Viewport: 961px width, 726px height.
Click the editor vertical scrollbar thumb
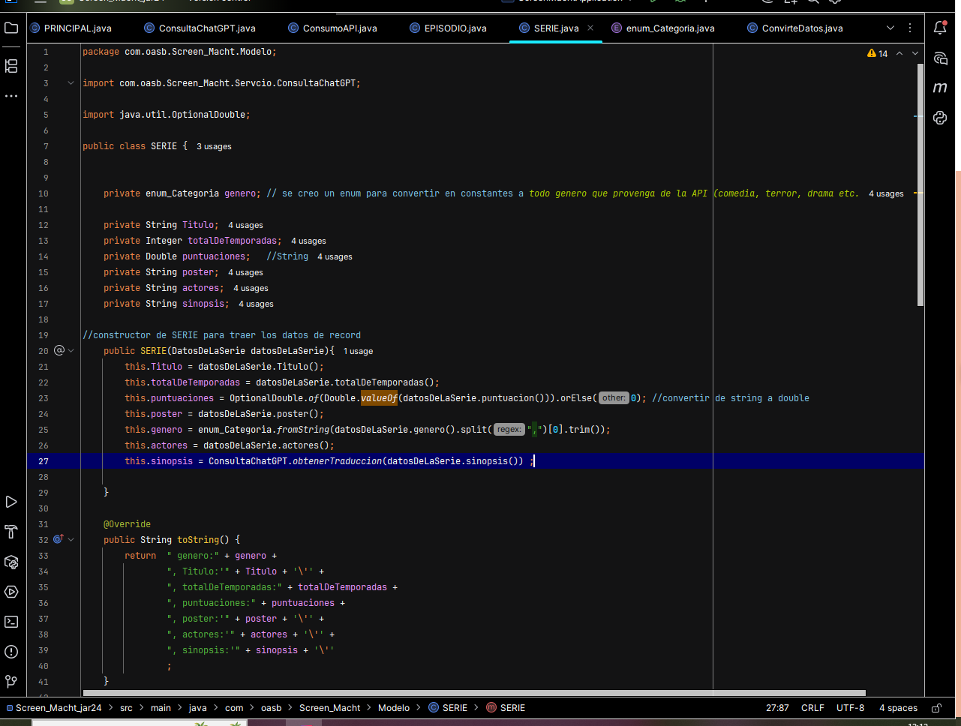[x=920, y=184]
